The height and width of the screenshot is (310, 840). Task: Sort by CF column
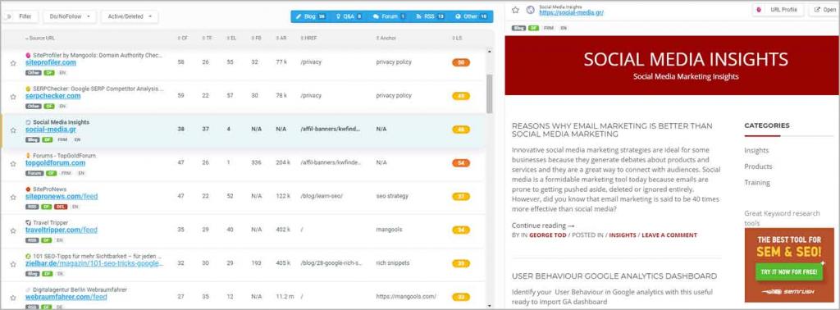click(183, 38)
